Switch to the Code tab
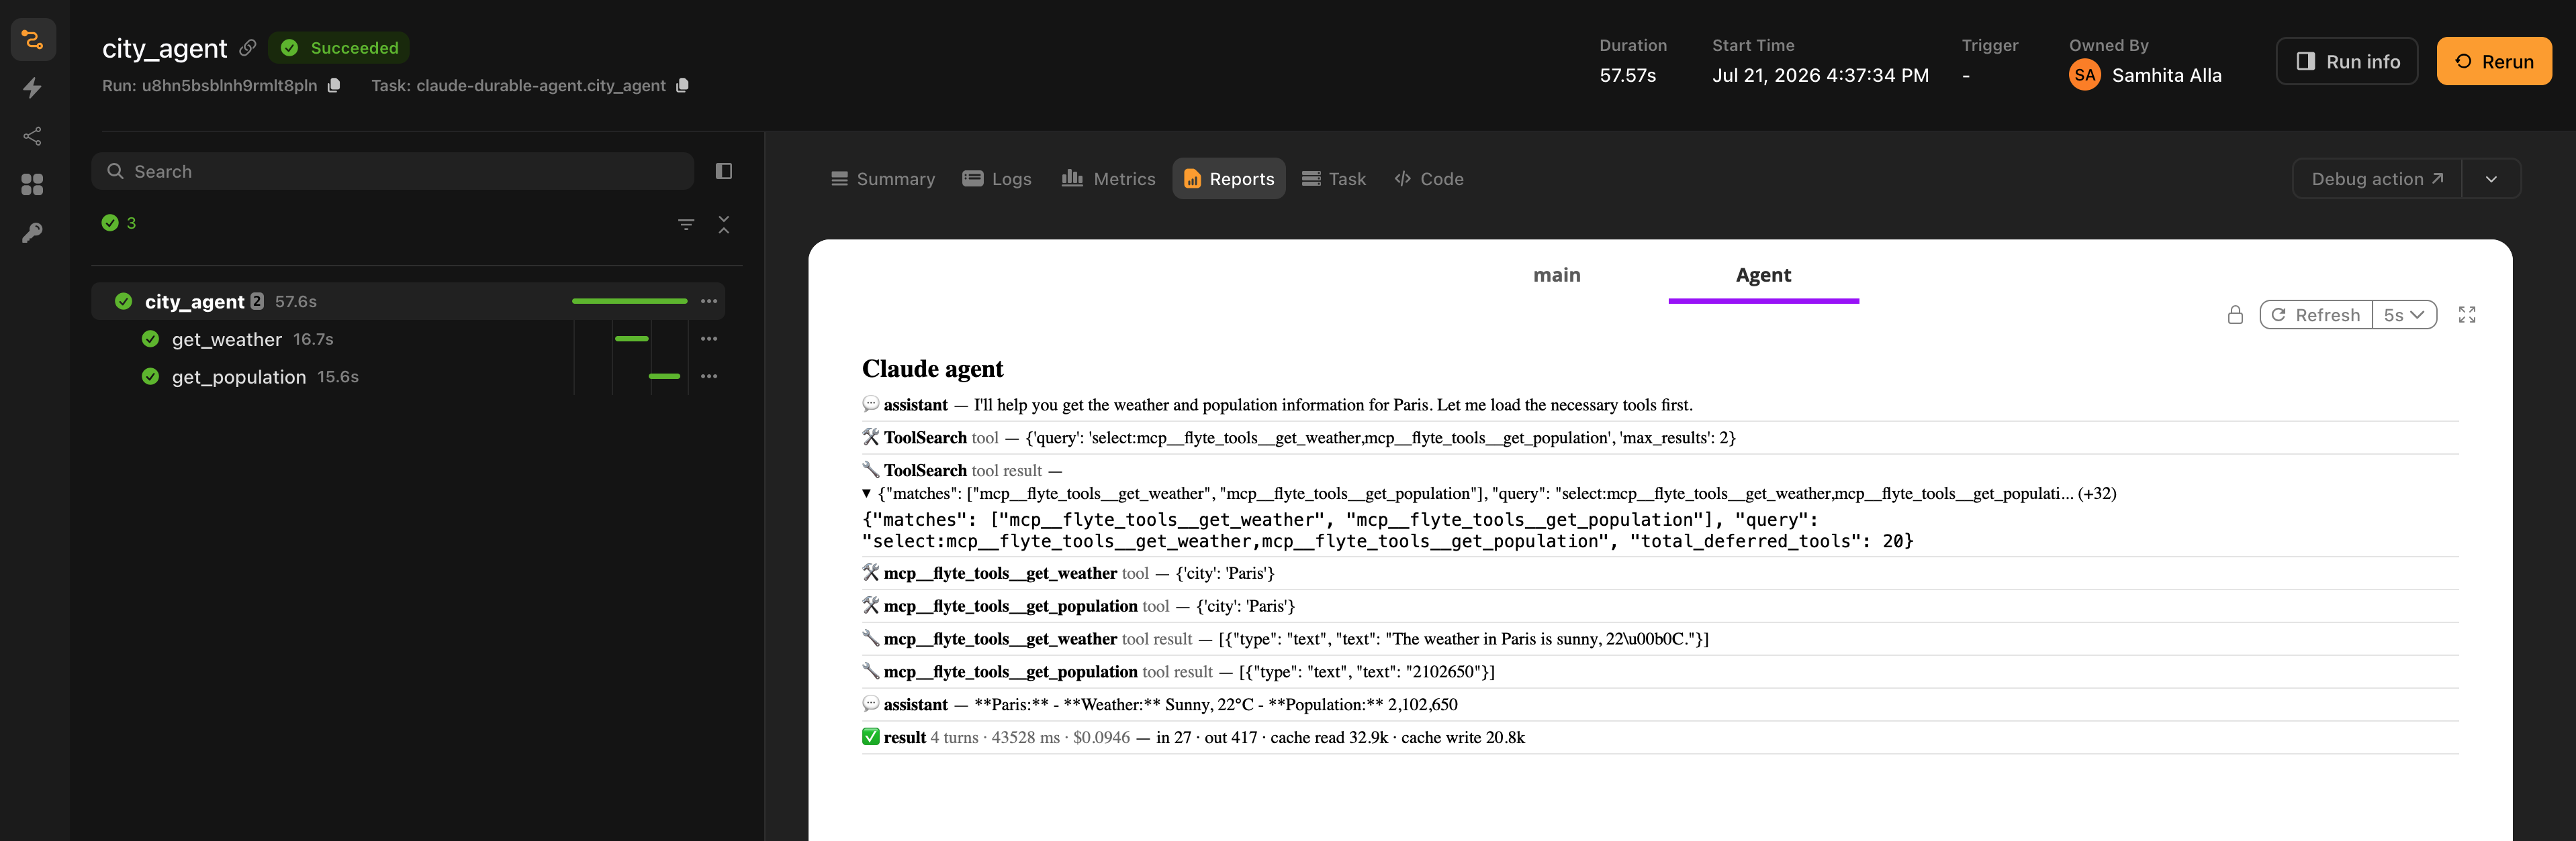Viewport: 2576px width, 841px height. [x=1429, y=179]
